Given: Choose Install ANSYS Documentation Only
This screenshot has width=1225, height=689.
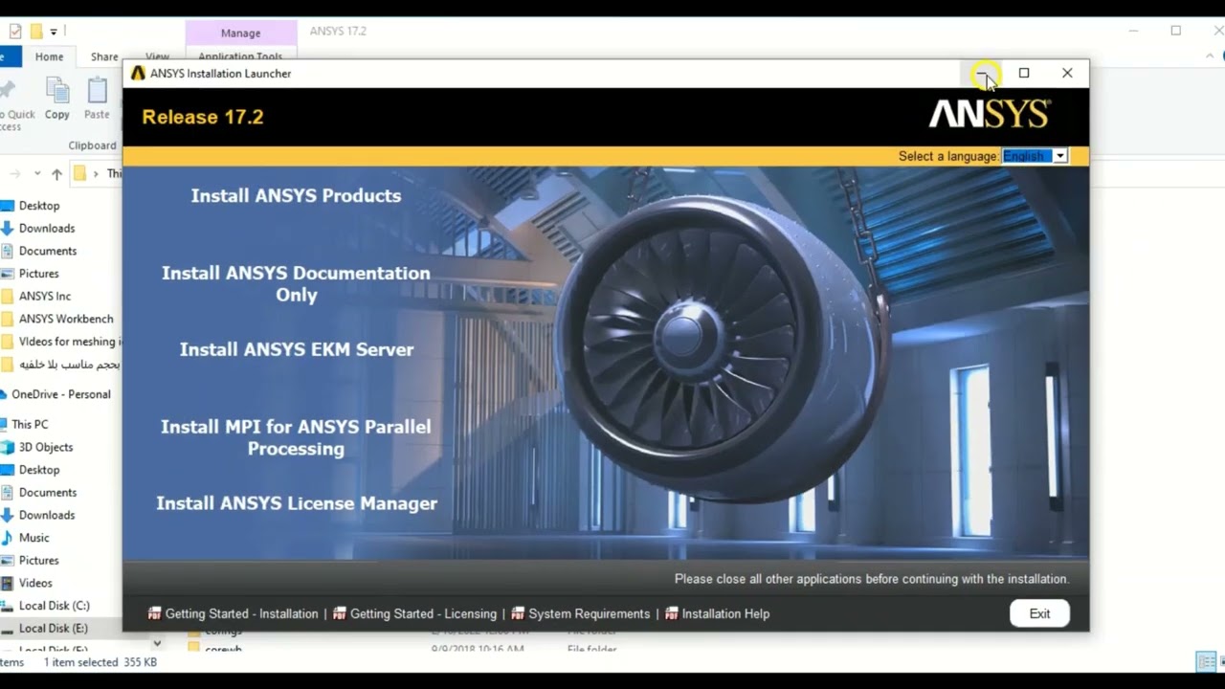Looking at the screenshot, I should (296, 283).
